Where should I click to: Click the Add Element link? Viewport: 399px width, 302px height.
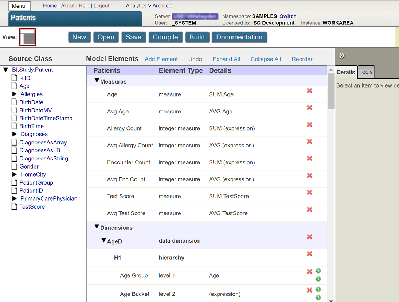coord(161,59)
